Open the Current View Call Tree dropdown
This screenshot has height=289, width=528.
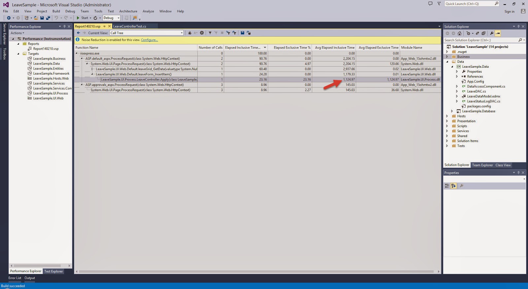point(182,33)
